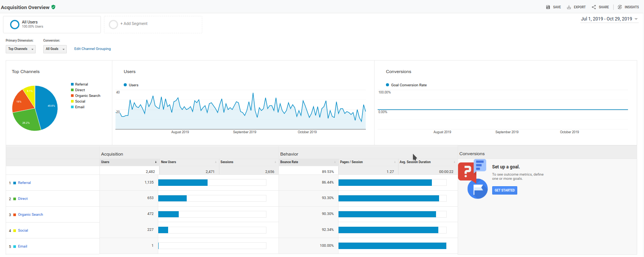
Task: Open the Organic Search channel row link
Action: (x=30, y=215)
